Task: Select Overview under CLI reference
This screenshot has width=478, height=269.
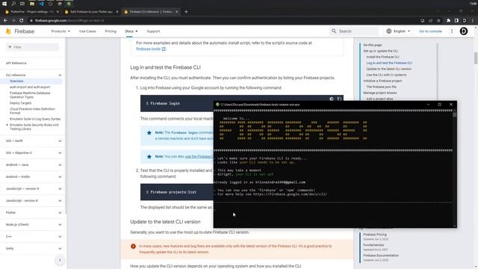Action: tap(16, 81)
